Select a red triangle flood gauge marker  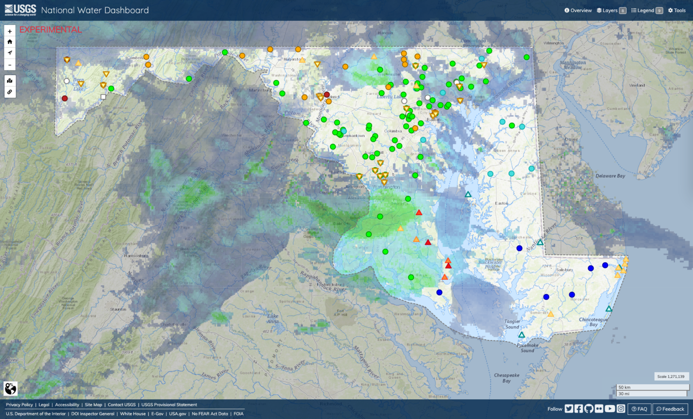419,212
